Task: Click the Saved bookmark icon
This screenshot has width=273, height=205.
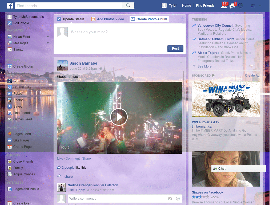Action: coord(10,107)
